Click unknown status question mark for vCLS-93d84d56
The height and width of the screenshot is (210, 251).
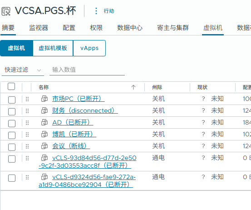click(x=203, y=158)
